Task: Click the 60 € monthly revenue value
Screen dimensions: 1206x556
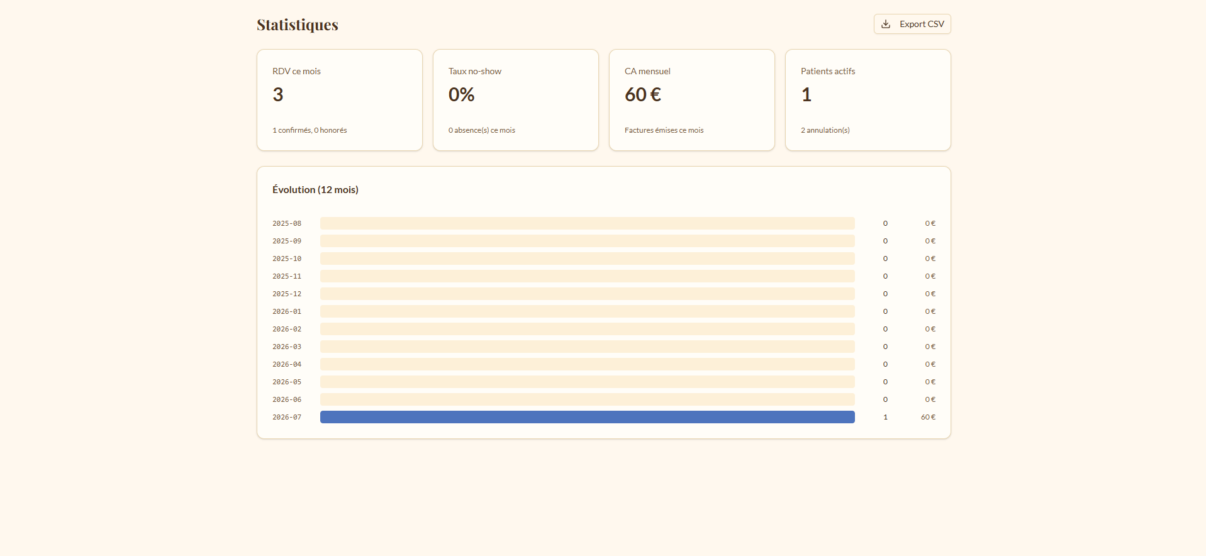Action: (x=643, y=94)
